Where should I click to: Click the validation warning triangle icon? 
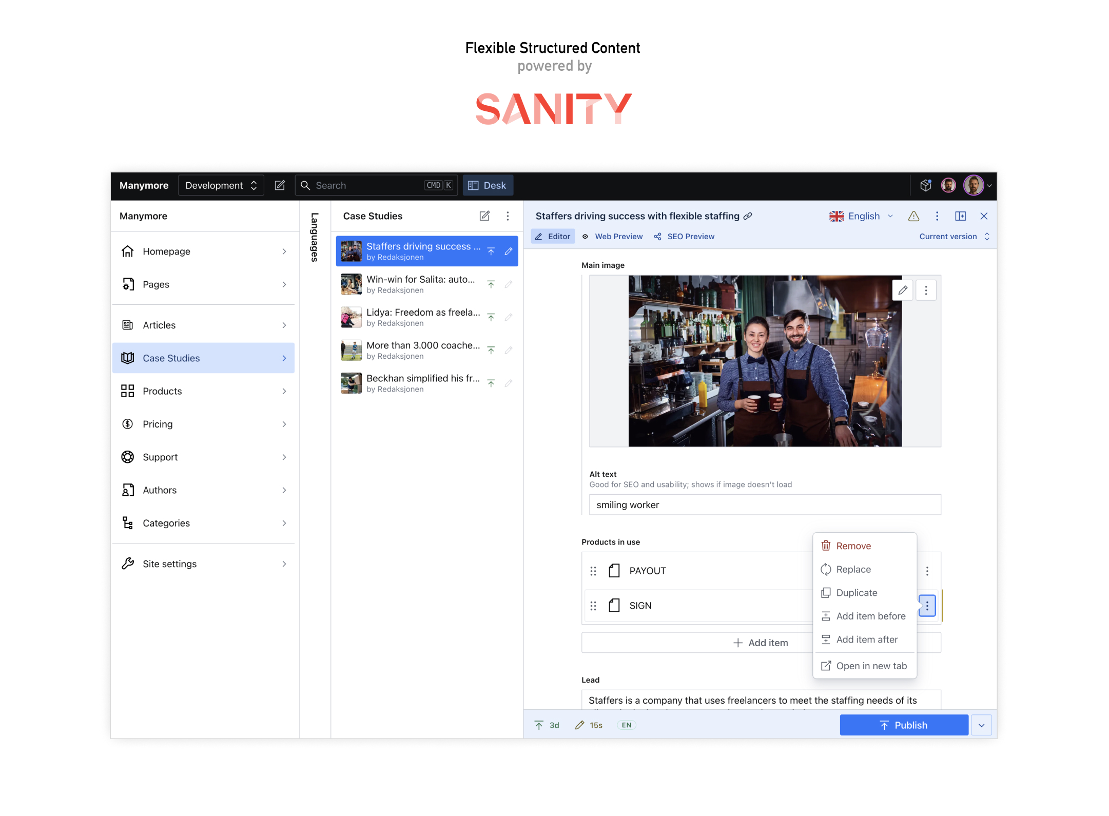[913, 216]
